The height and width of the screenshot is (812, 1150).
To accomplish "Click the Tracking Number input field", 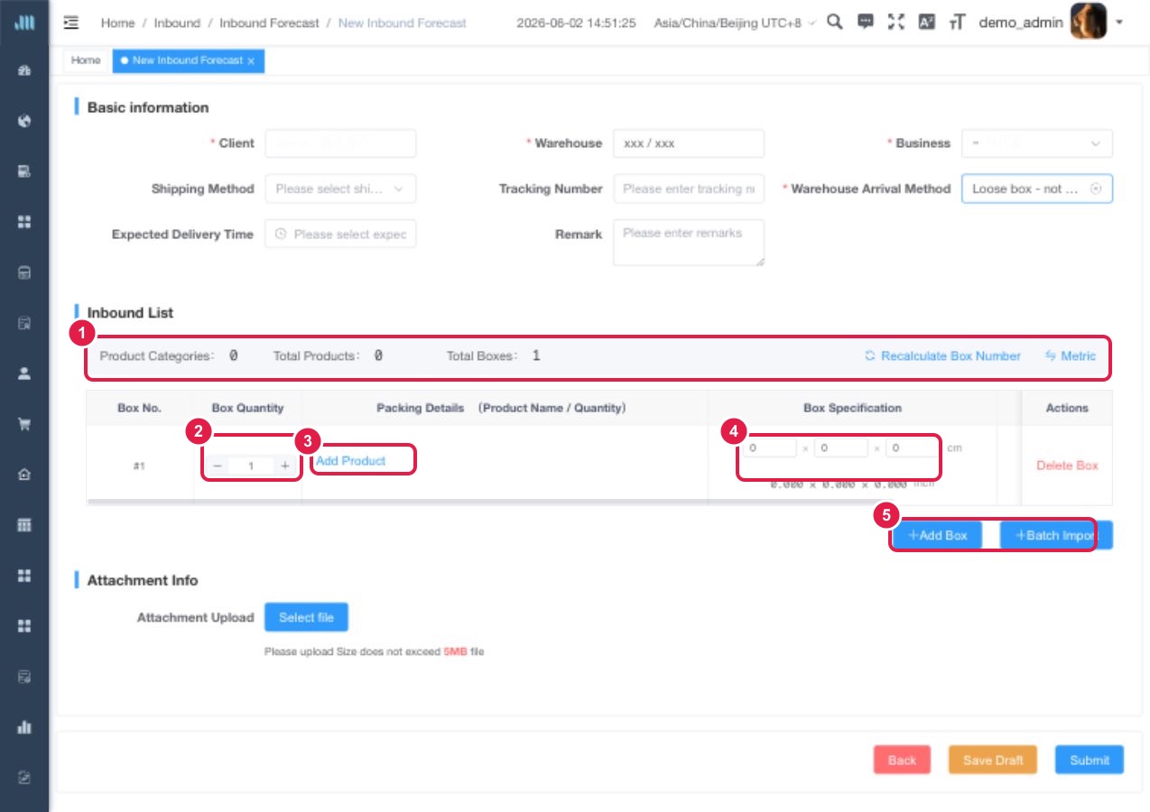I will click(689, 189).
